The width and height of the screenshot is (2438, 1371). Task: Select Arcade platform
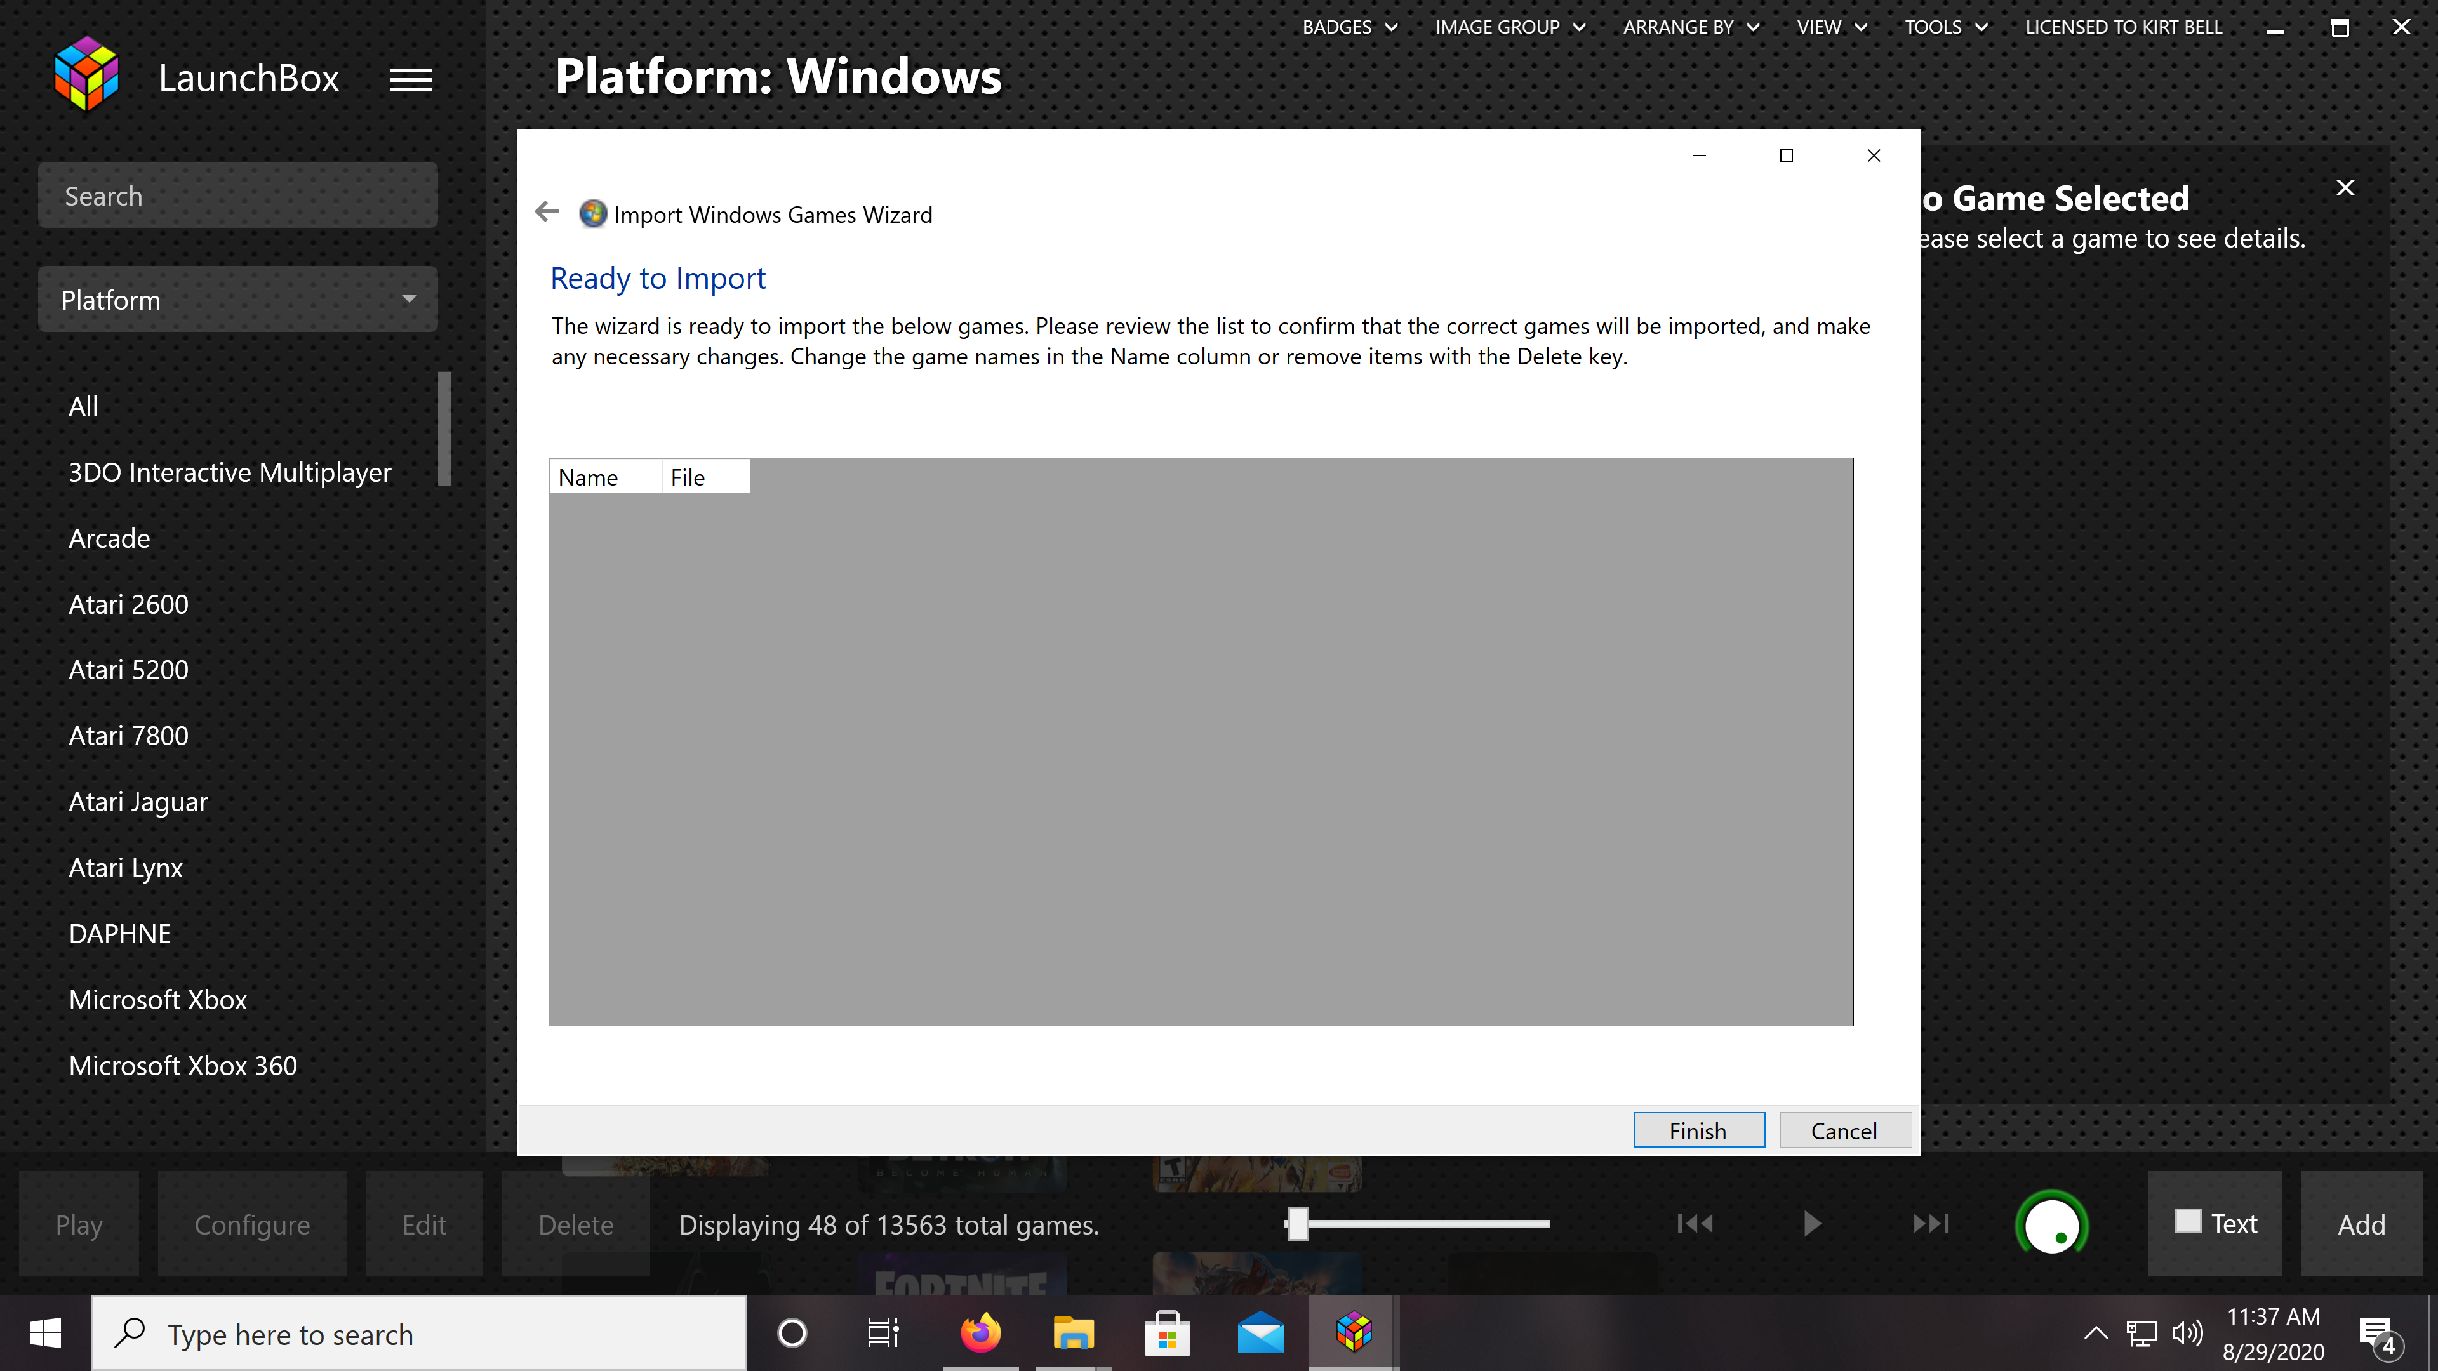110,538
